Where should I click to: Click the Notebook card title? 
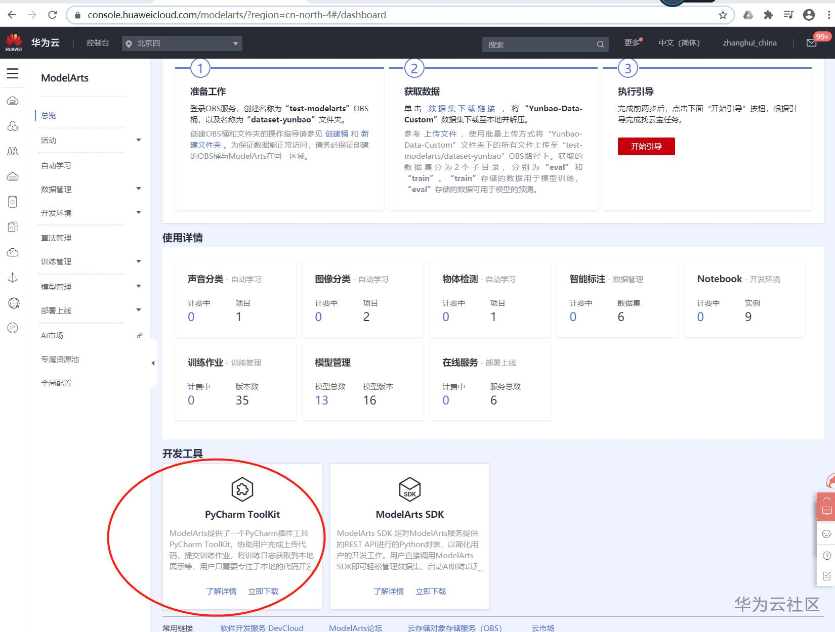click(720, 279)
